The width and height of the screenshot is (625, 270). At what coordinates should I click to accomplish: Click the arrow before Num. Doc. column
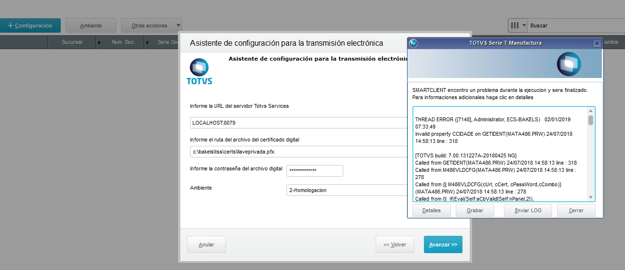pyautogui.click(x=99, y=42)
